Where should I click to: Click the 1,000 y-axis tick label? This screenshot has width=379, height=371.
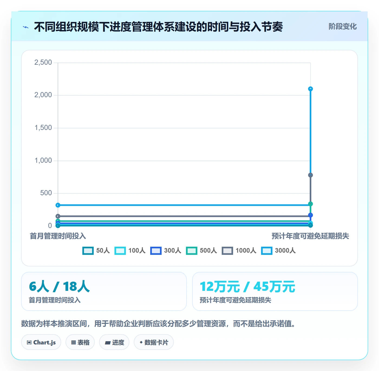43,161
